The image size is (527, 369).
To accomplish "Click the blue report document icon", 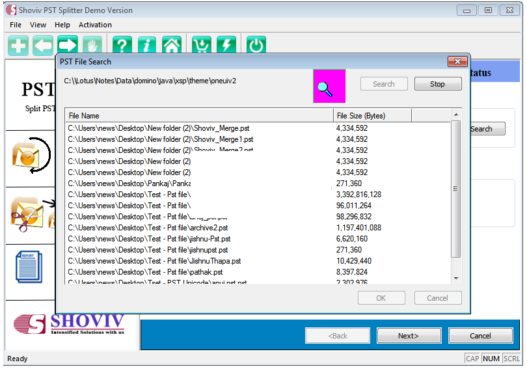I will [29, 267].
